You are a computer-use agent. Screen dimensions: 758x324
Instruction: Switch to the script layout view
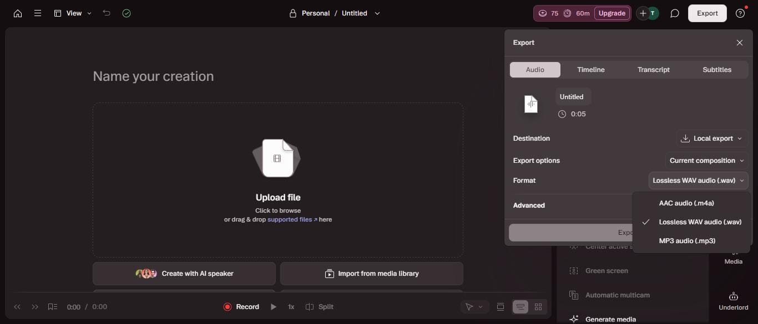pyautogui.click(x=521, y=307)
